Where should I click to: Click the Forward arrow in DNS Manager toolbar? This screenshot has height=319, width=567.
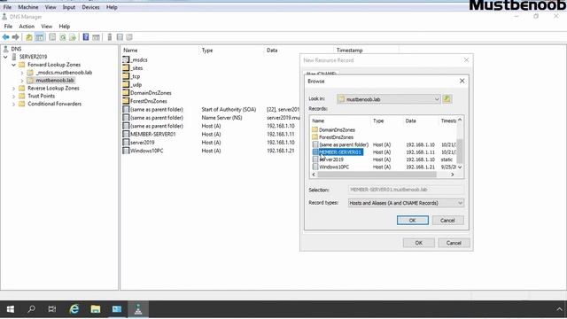click(16, 37)
